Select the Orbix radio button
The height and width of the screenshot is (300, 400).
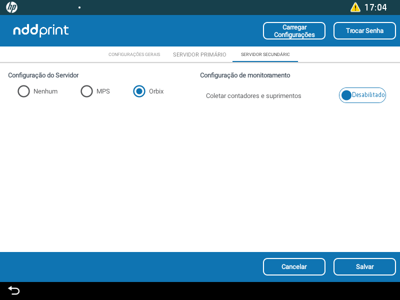[x=139, y=91]
